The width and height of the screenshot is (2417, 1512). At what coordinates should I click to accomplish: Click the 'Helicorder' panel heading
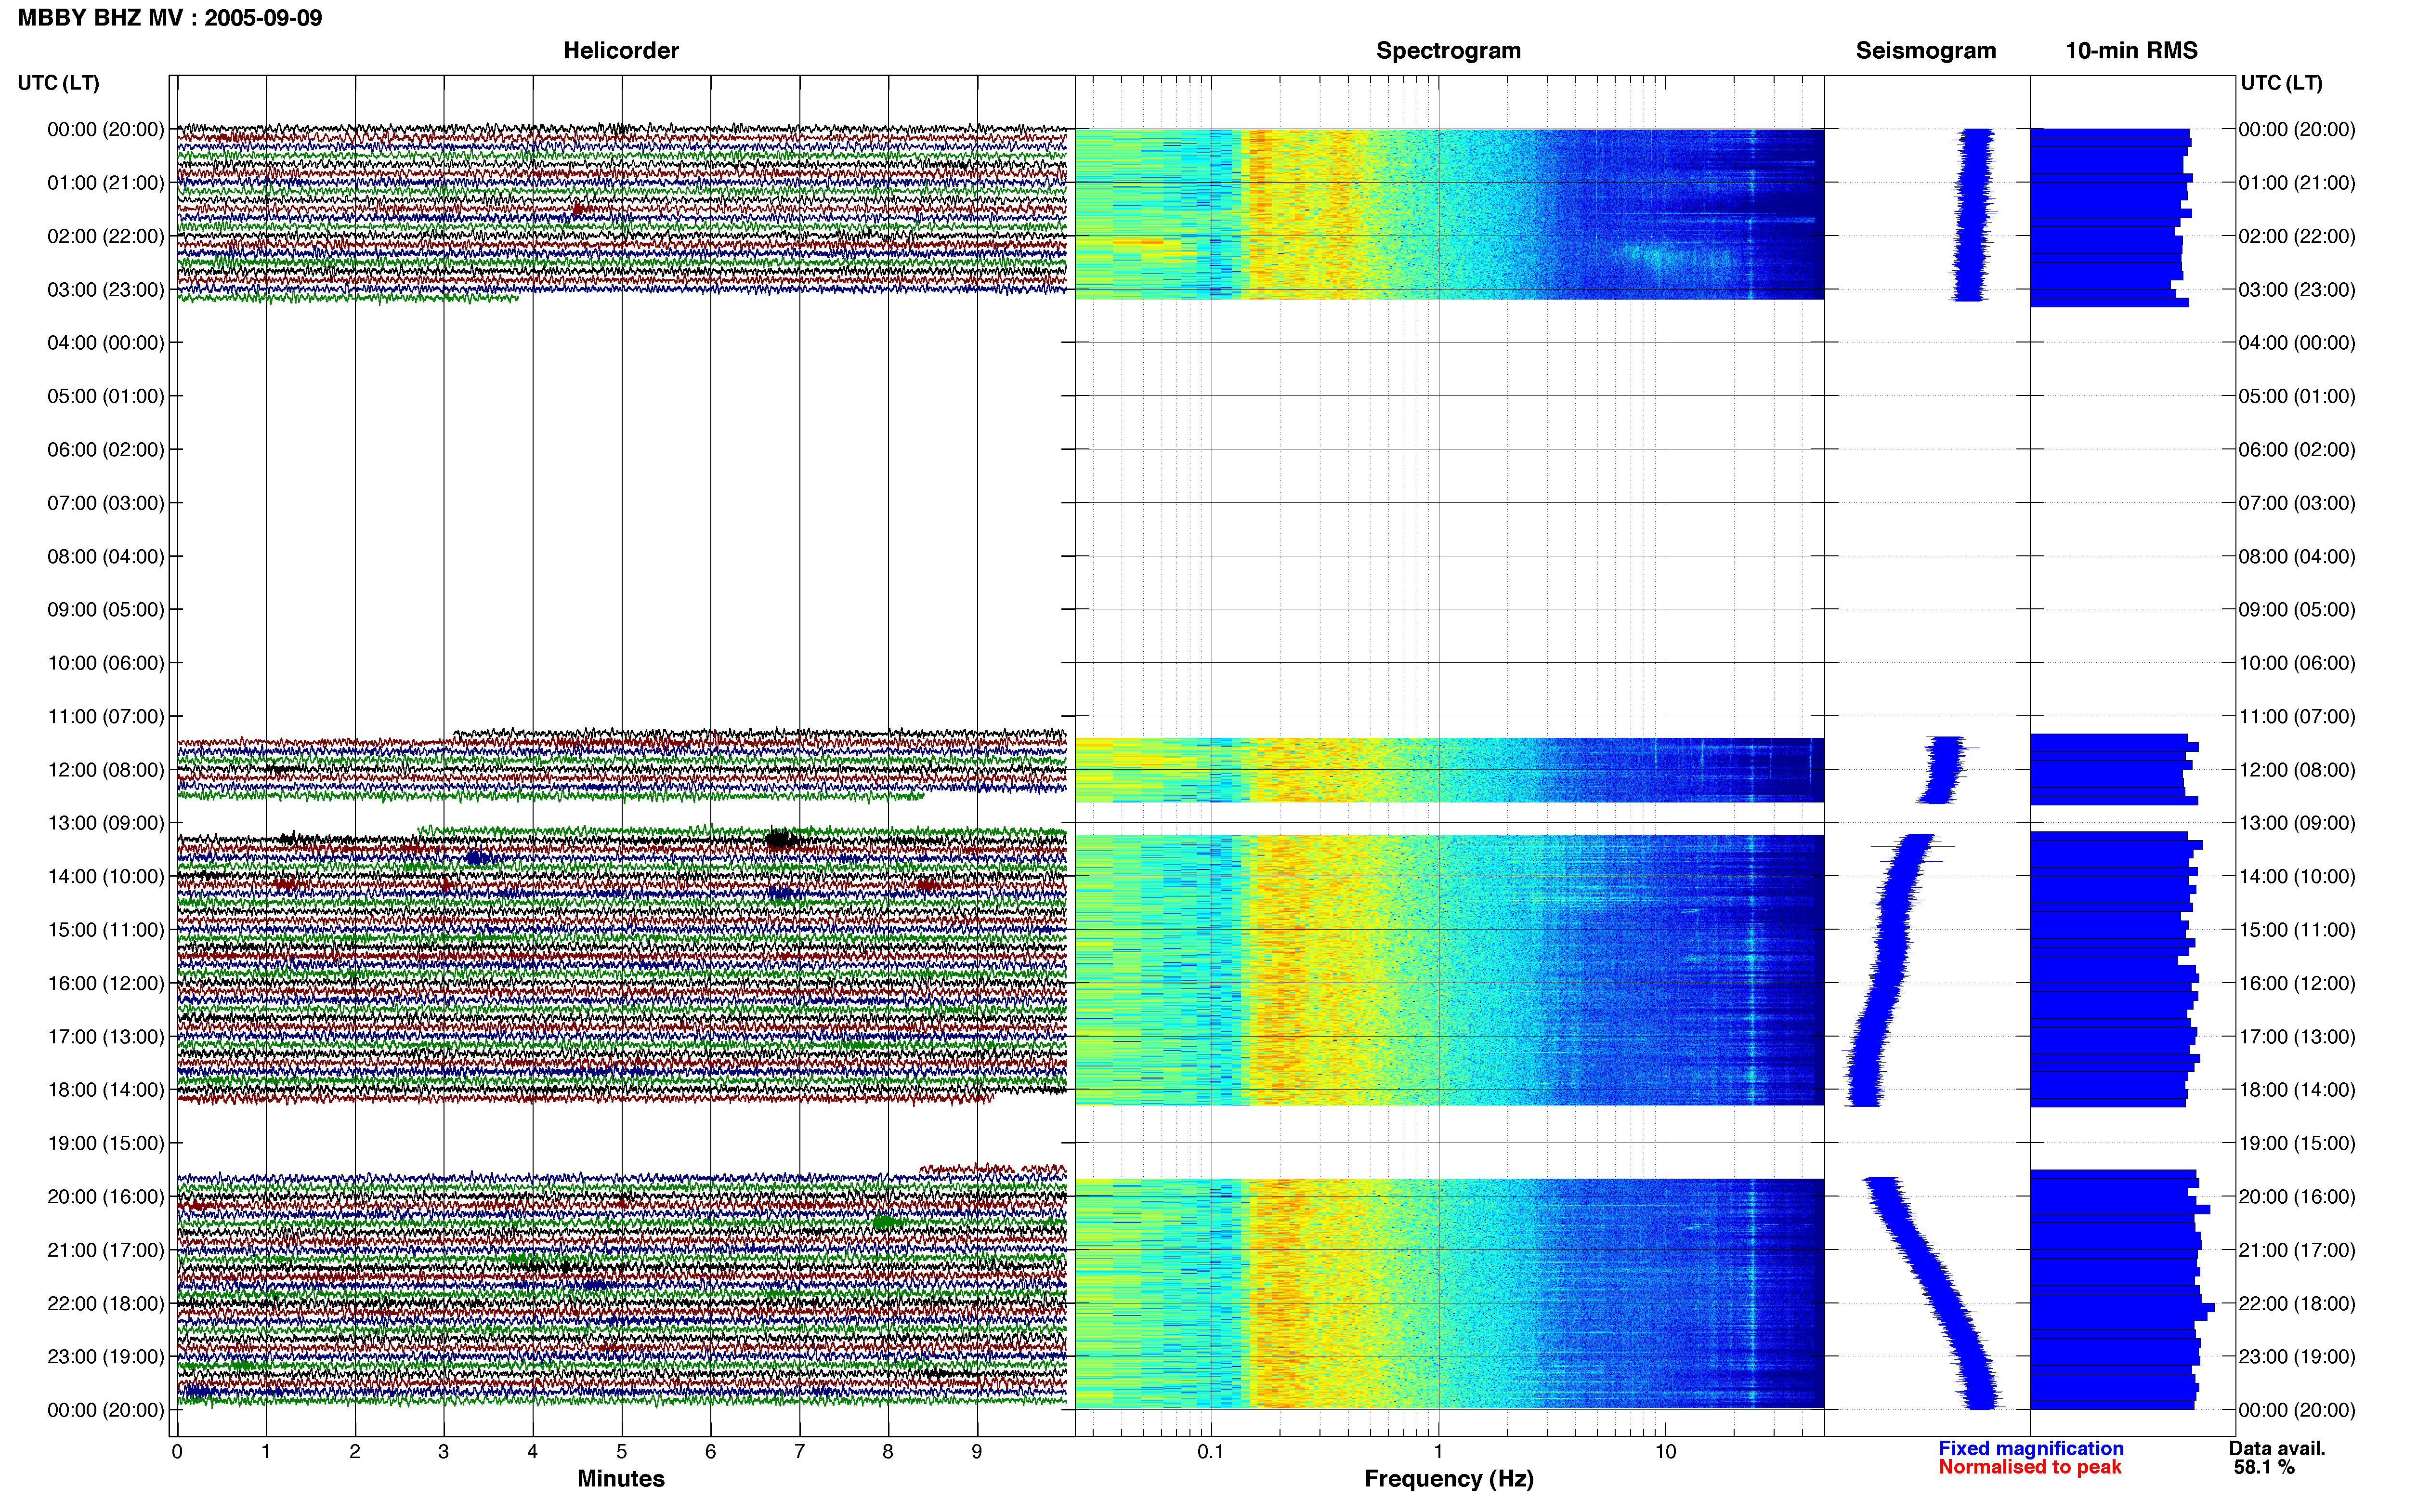[x=621, y=50]
